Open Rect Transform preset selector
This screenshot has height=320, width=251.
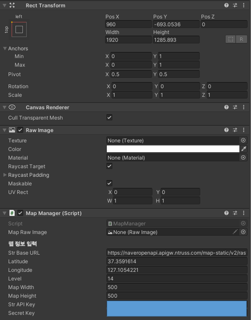(235, 5)
